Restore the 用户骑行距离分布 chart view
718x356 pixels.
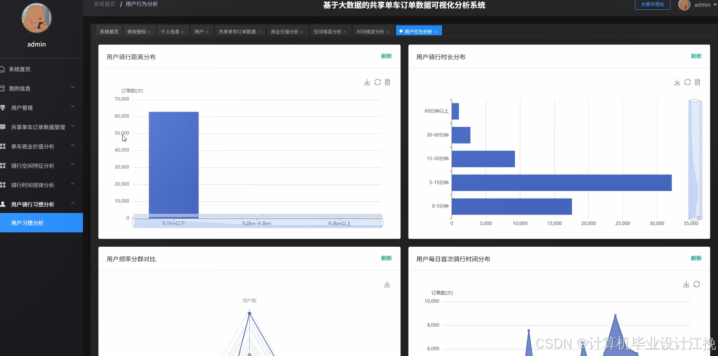tap(377, 82)
